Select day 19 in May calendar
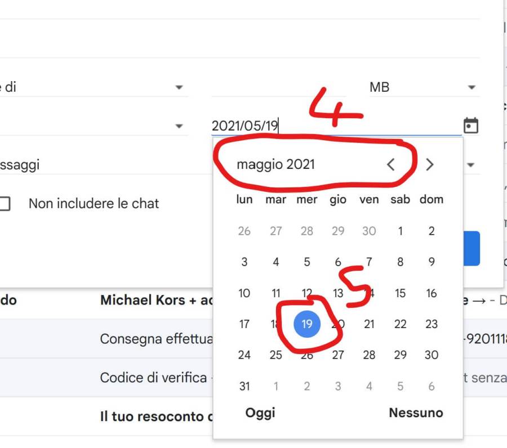The height and width of the screenshot is (448, 507). [307, 324]
